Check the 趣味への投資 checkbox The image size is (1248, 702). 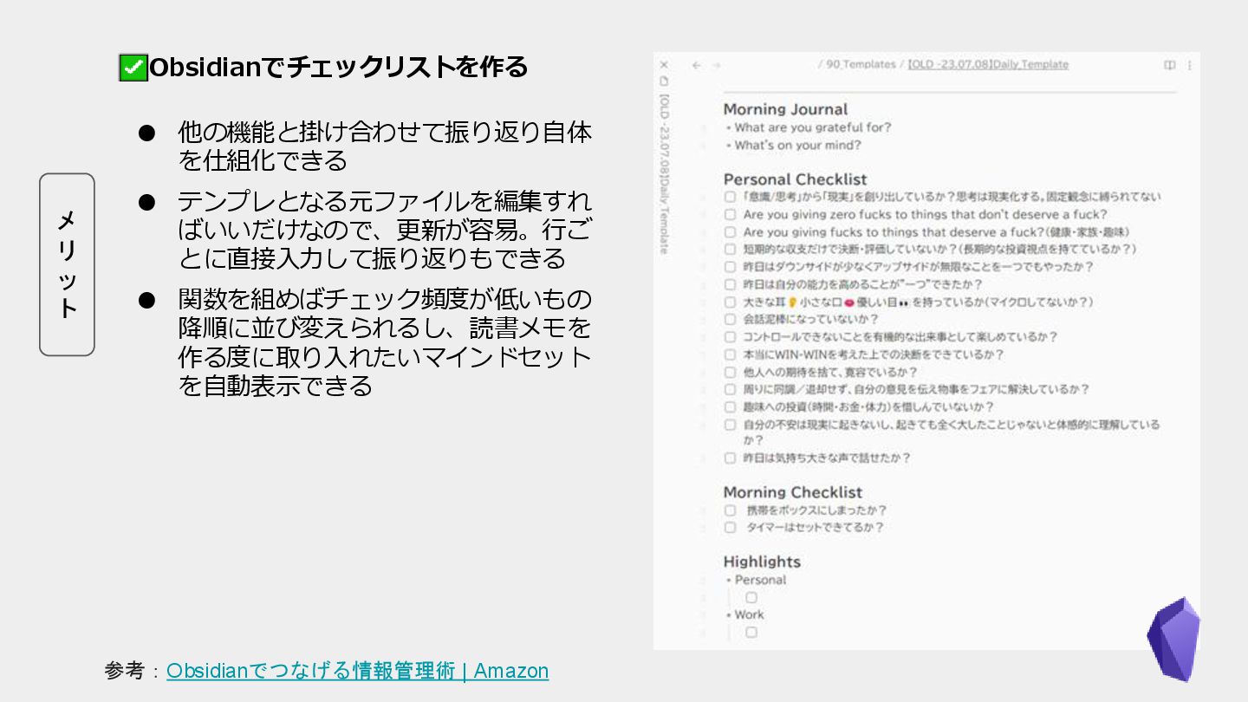coord(730,407)
